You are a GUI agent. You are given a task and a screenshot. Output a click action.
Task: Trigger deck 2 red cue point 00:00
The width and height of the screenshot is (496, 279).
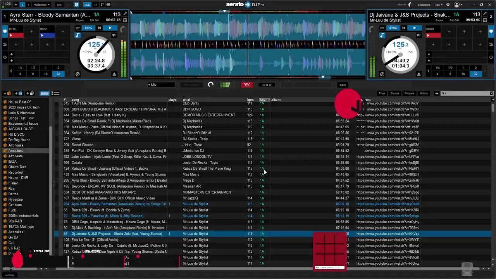(433, 35)
